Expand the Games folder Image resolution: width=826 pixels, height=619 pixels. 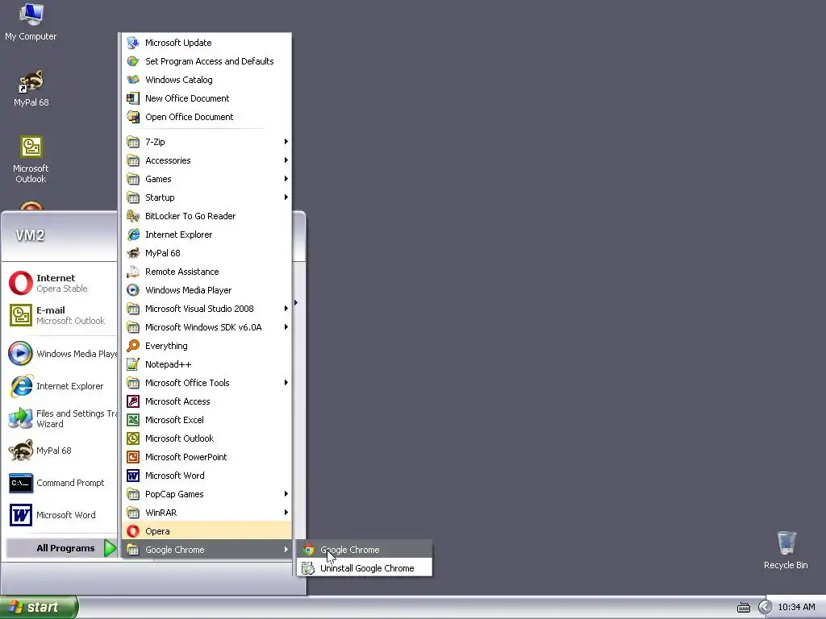[x=206, y=179]
